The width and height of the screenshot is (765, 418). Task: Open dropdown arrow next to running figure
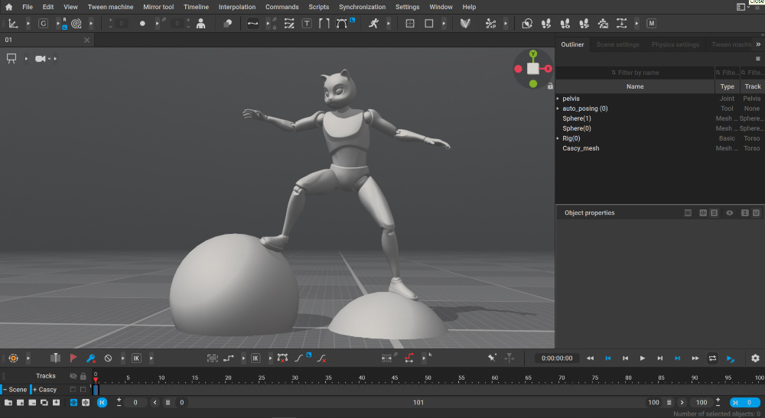point(389,24)
